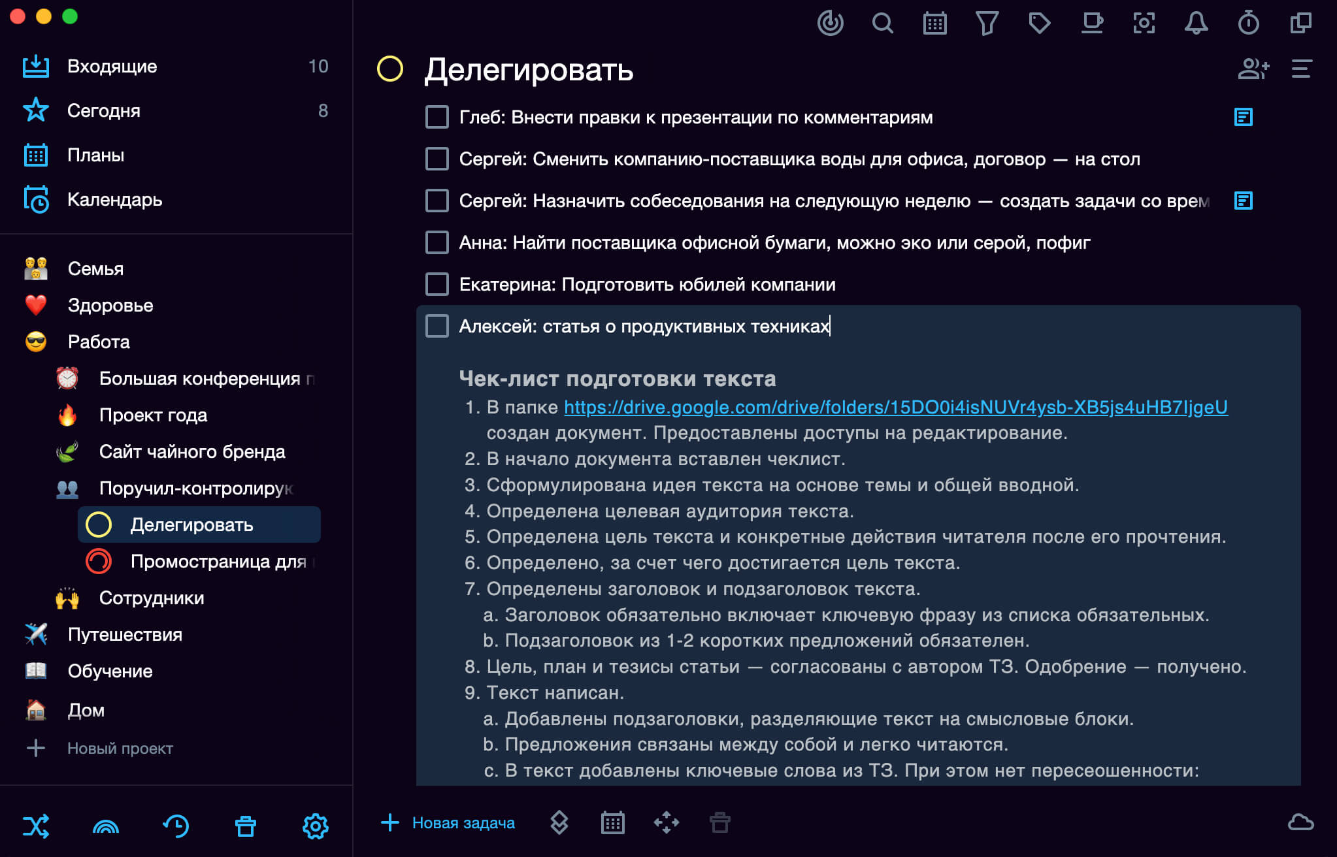Click the duplicate windows icon
Screen dimensions: 1337x857
1300,24
